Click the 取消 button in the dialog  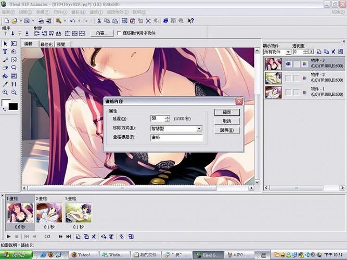(x=227, y=121)
